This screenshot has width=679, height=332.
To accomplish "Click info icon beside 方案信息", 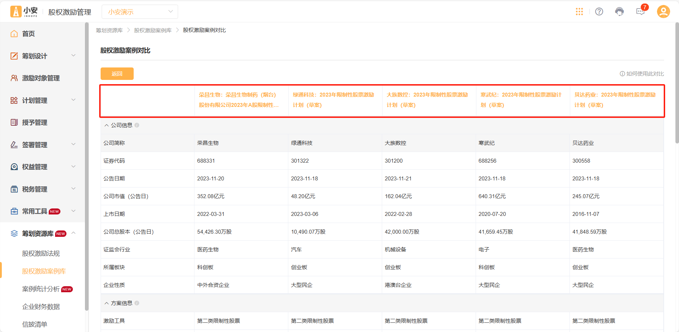I will pos(137,303).
